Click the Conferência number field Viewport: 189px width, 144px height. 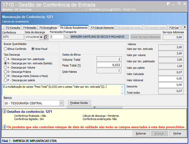coord(13,37)
